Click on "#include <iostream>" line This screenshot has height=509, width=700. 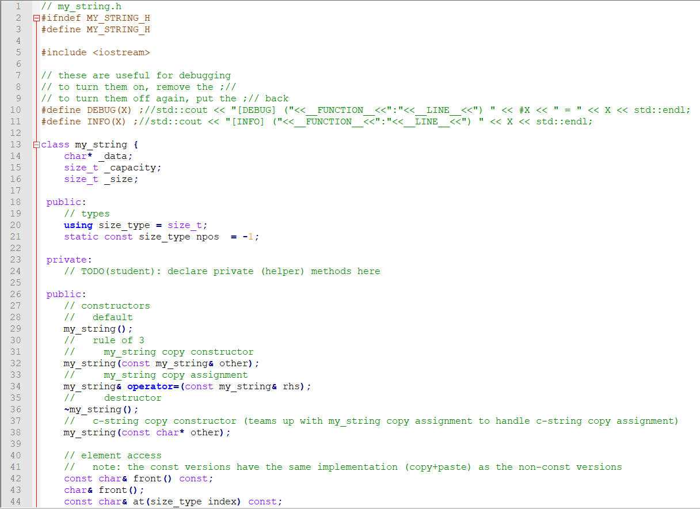96,52
